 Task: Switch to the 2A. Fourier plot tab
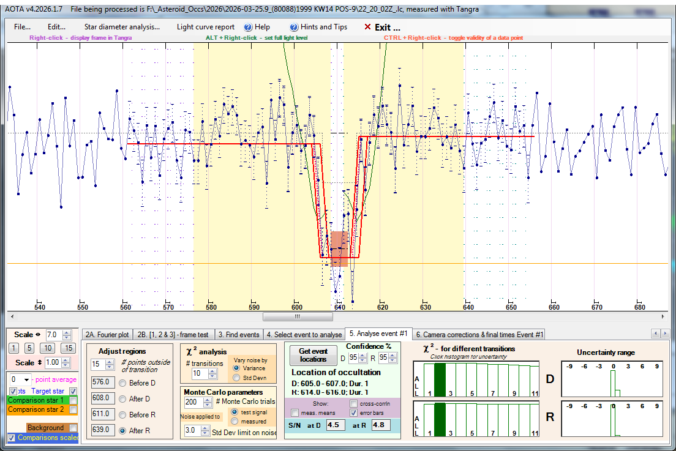107,335
